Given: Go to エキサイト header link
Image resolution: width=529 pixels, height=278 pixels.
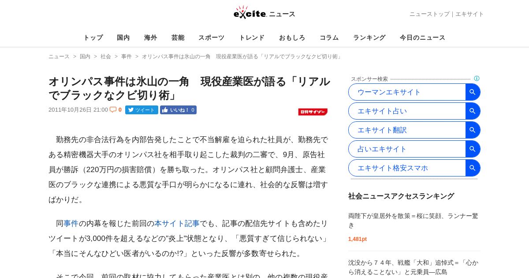Looking at the screenshot, I should 469,14.
